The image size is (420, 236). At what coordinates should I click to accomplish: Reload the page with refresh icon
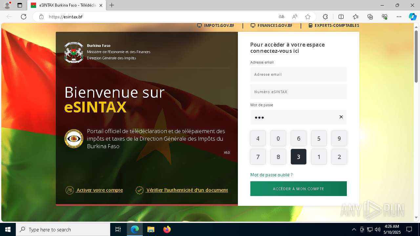(x=24, y=17)
